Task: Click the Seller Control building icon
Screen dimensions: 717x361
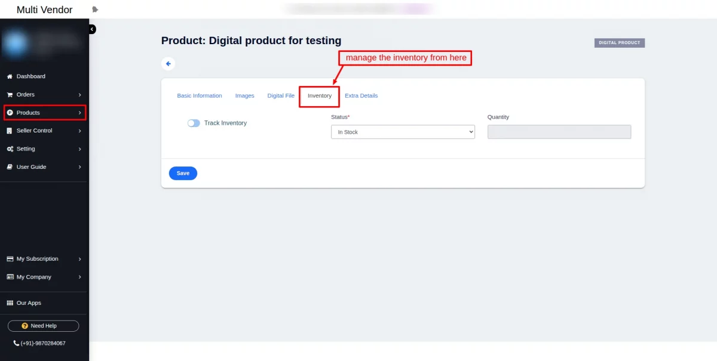Action: tap(10, 131)
